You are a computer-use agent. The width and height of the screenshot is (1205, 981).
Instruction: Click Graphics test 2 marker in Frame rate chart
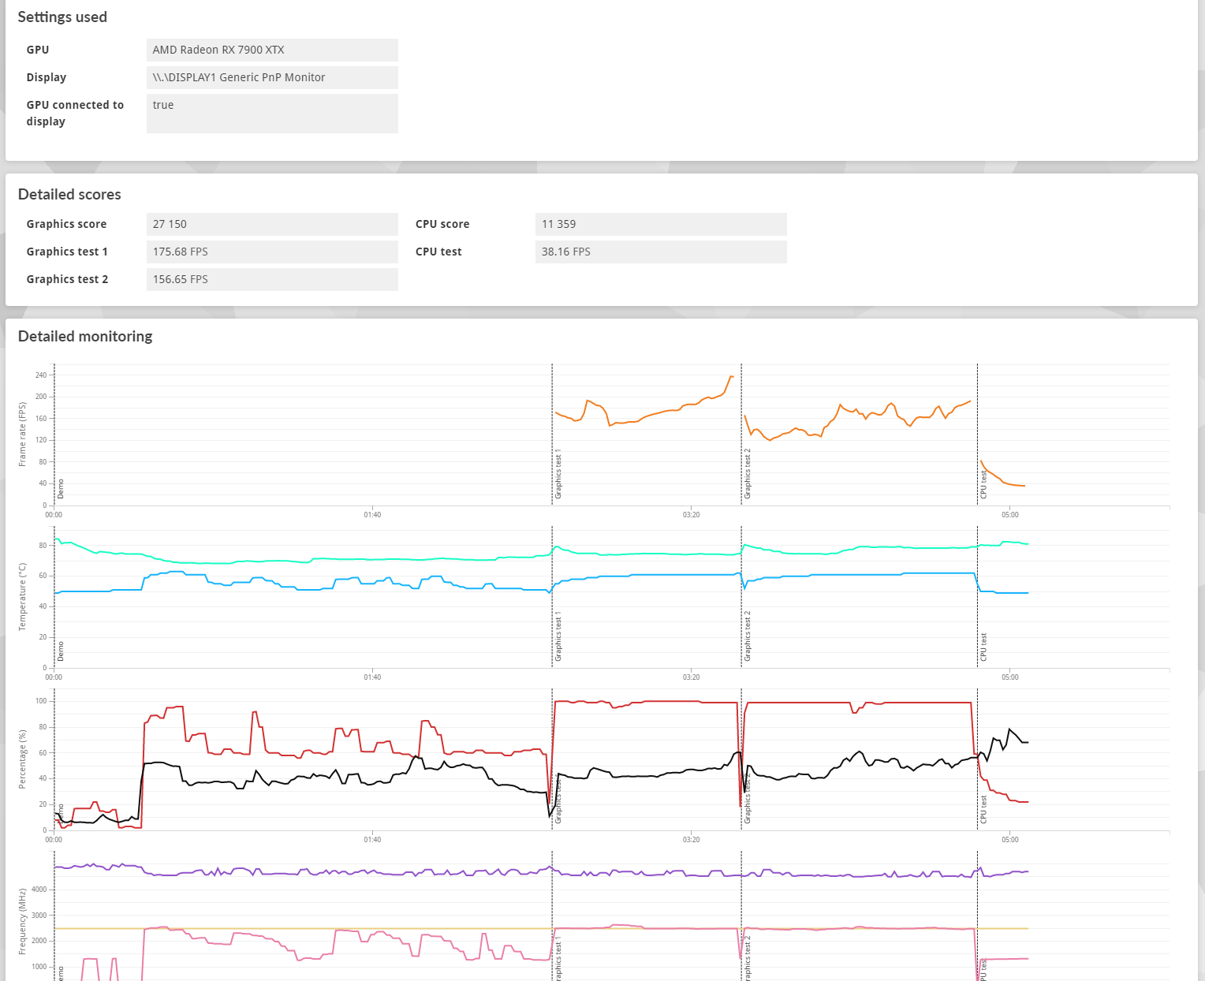point(748,474)
